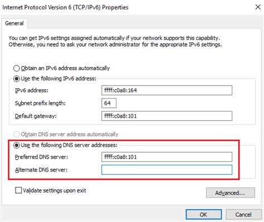Dismiss the dialog with Cancel

(243, 214)
